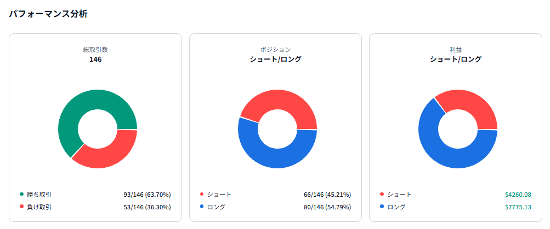
Task: Click red ショート dot in ポジション card
Action: tap(202, 194)
